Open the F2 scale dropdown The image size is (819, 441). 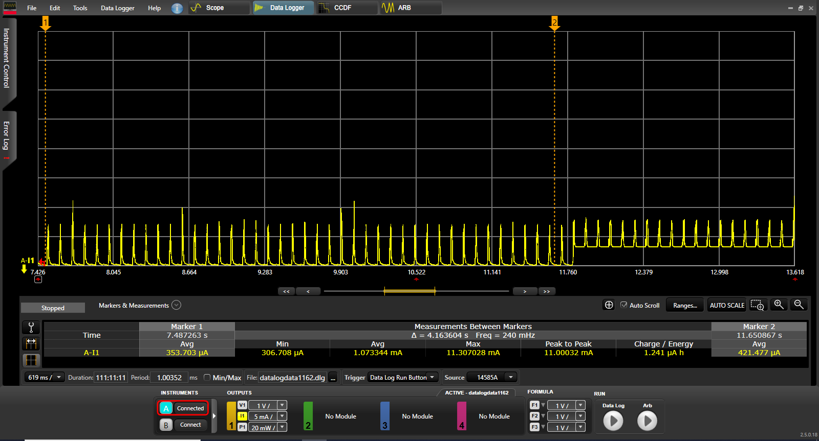pyautogui.click(x=580, y=416)
